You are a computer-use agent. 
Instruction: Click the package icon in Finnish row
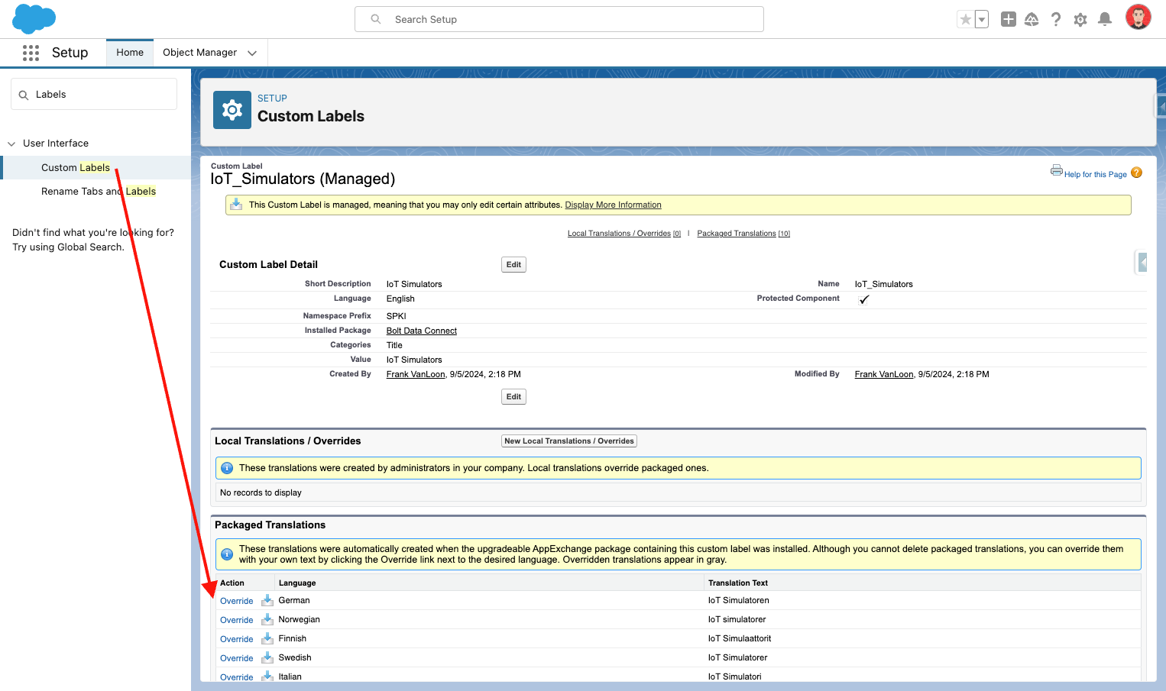click(267, 638)
